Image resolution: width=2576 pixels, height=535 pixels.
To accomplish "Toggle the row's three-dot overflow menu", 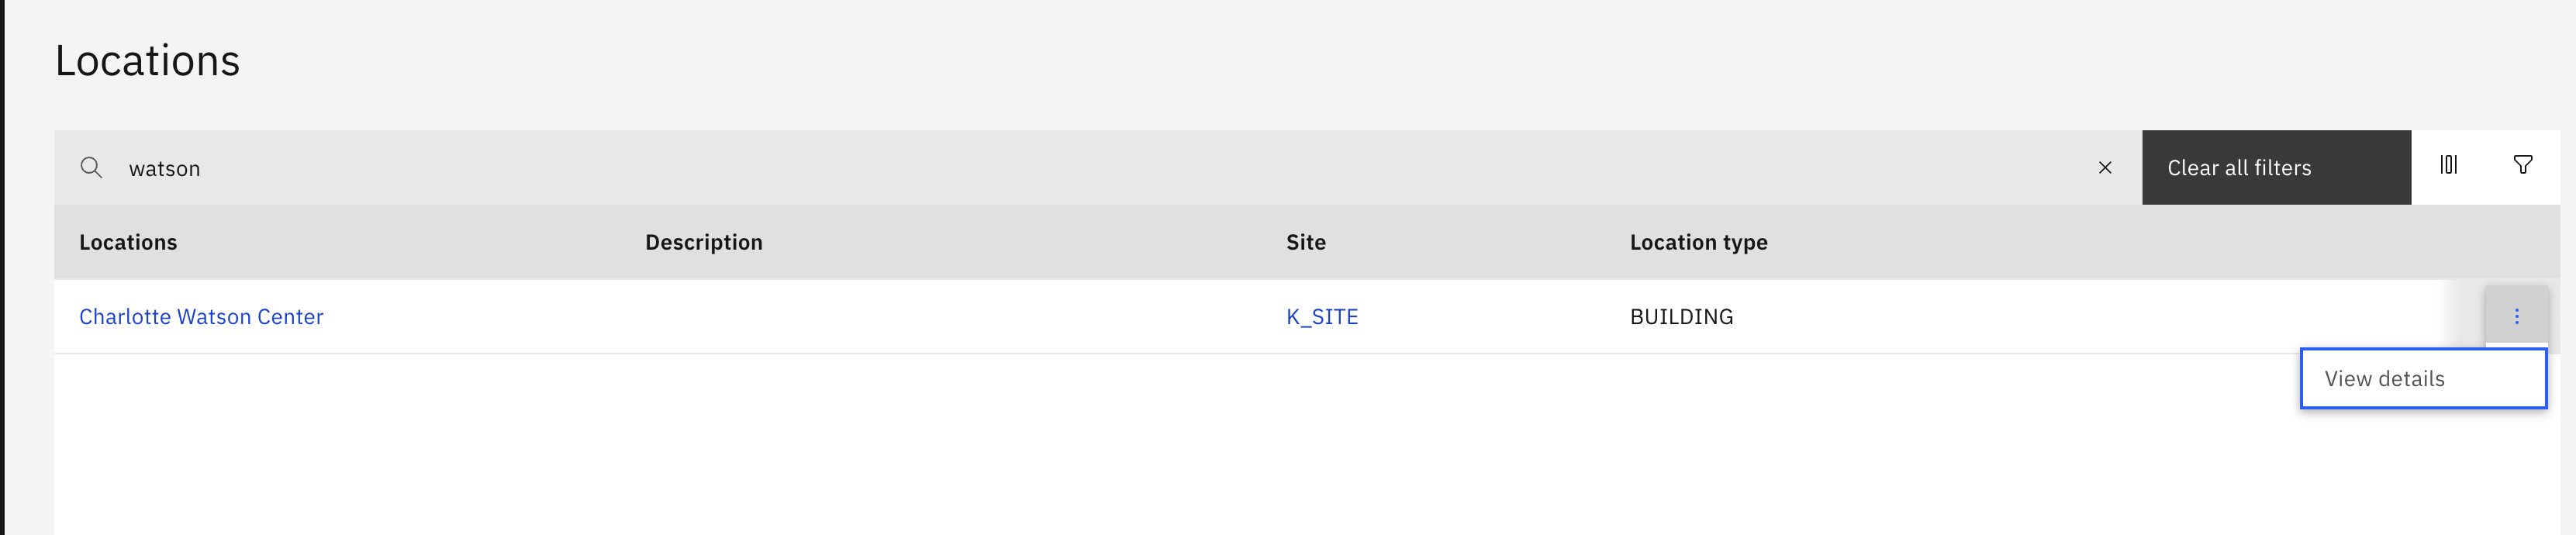I will pos(2516,316).
